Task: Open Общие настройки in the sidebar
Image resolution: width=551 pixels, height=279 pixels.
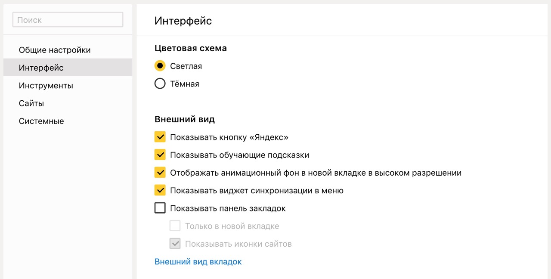Action: (x=55, y=50)
